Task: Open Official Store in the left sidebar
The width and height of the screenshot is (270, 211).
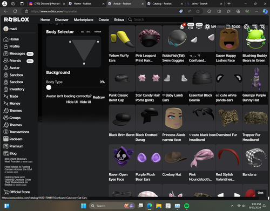Action: click(x=17, y=192)
